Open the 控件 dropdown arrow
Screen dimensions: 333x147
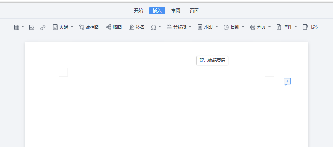tap(295, 27)
